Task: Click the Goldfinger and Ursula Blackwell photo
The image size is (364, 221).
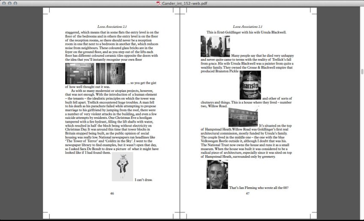Action: 215,46
